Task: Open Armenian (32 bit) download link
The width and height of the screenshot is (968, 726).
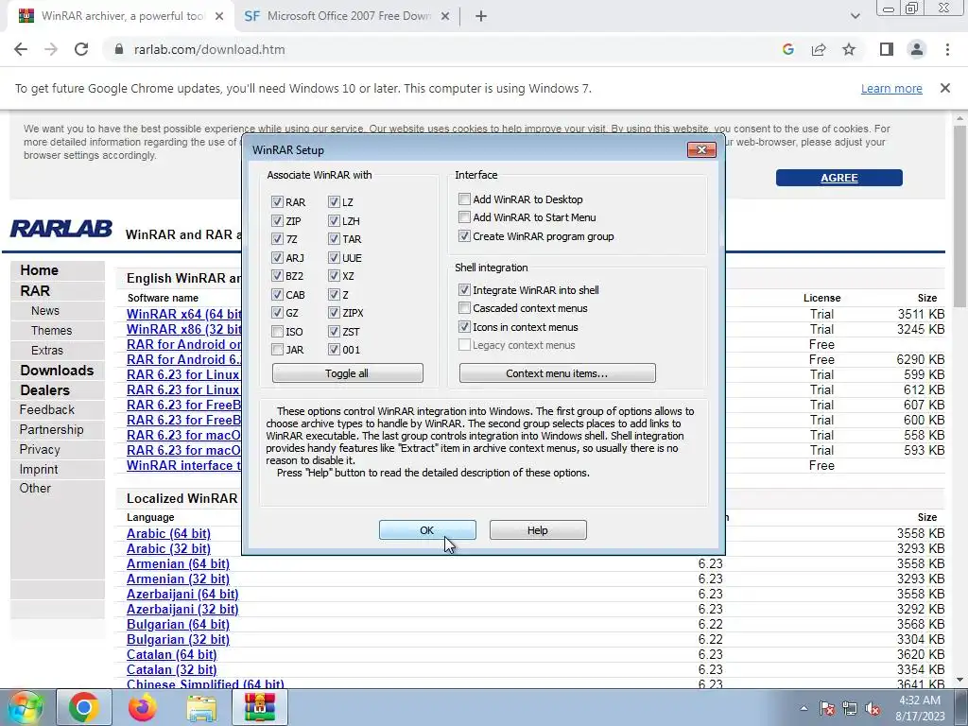Action: [x=178, y=579]
